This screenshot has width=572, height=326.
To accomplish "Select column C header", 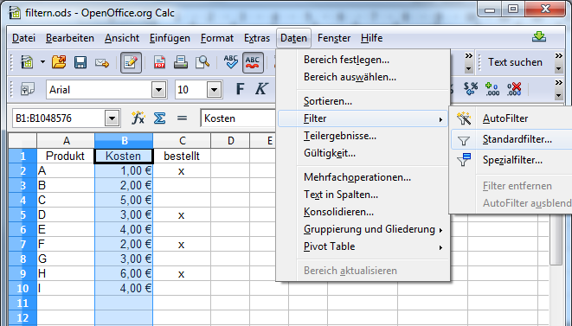I will click(x=182, y=141).
